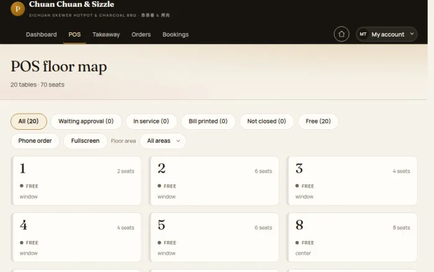Screen dimensions: 434x272
Task: Click the round P restaurant logo
Action: click(x=18, y=9)
